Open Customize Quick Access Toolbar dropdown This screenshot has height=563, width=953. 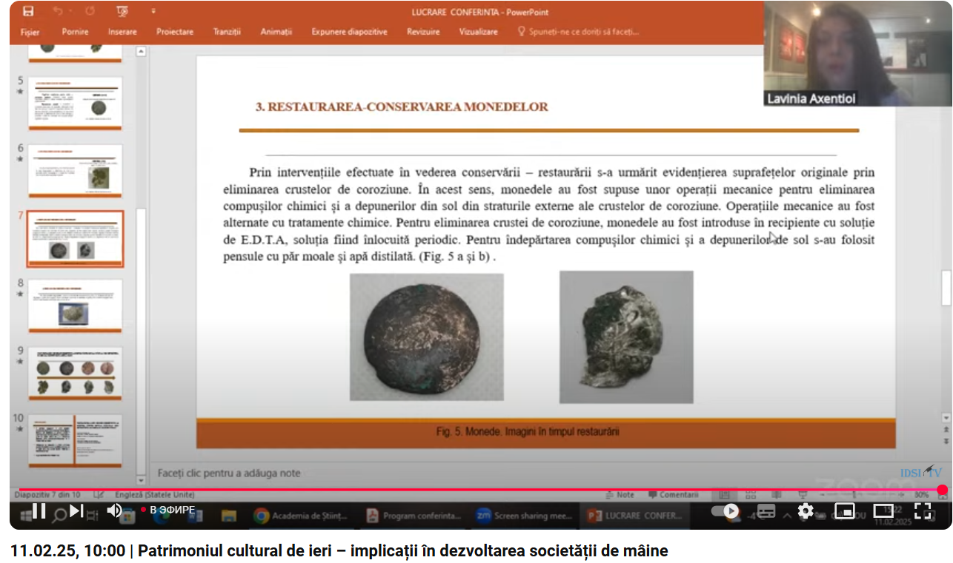click(x=153, y=11)
